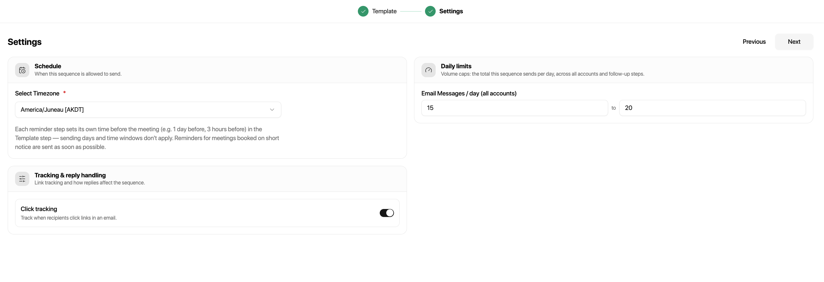
Task: Click the Select Timezone label
Action: 37,93
